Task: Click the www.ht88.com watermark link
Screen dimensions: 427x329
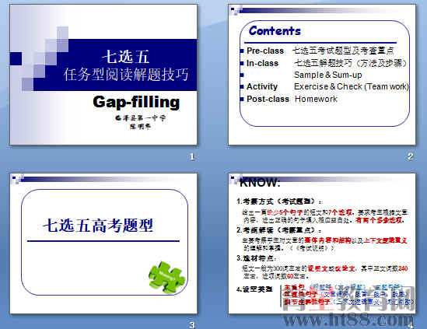Action: coord(348,320)
